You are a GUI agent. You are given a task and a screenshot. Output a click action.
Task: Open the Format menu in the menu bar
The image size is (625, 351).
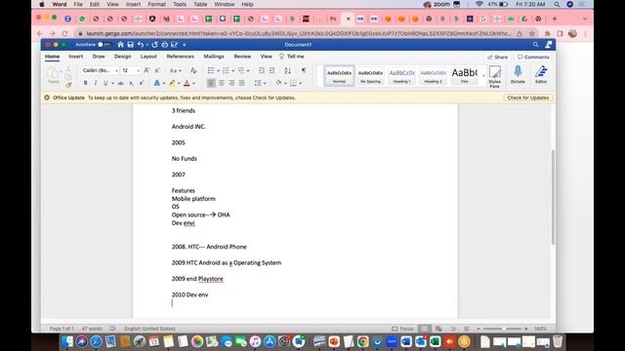tap(156, 4)
